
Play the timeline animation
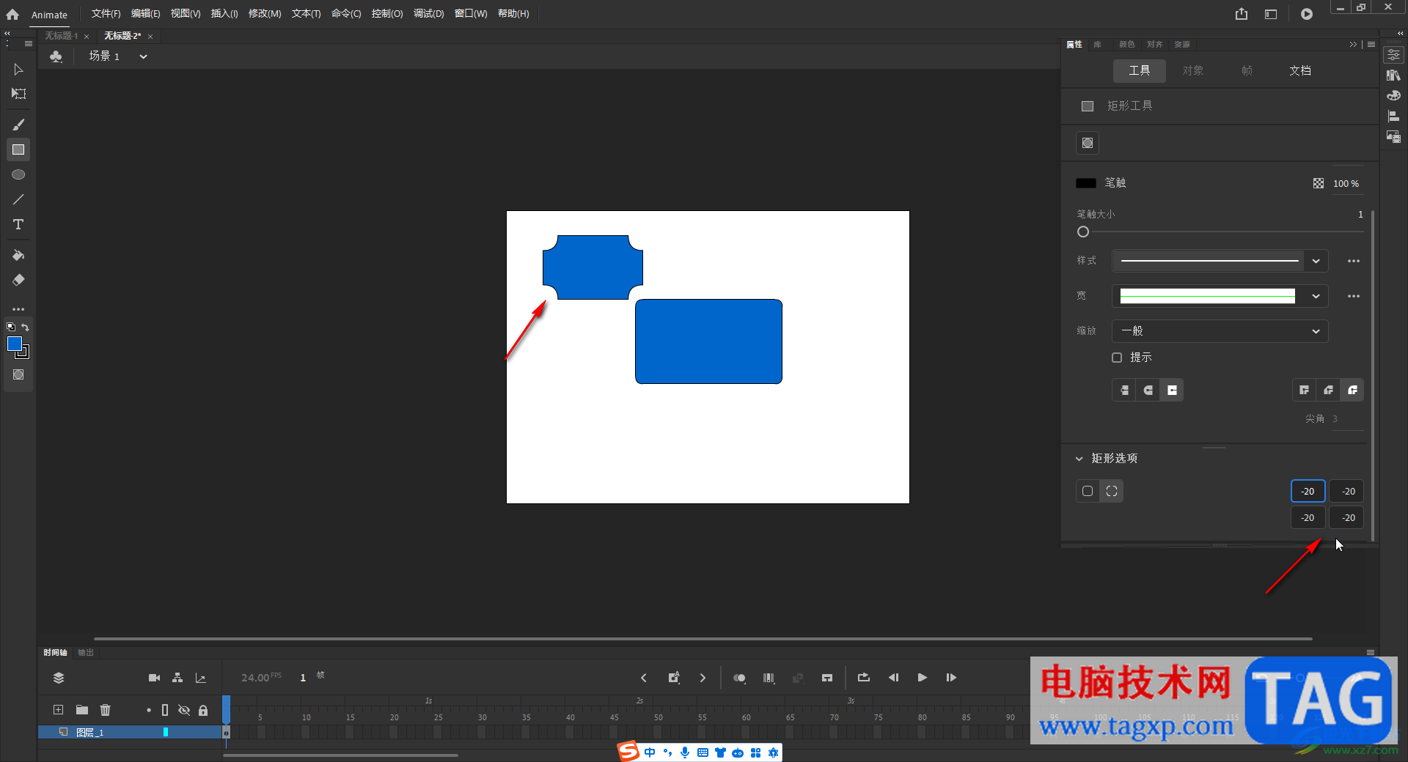(922, 678)
